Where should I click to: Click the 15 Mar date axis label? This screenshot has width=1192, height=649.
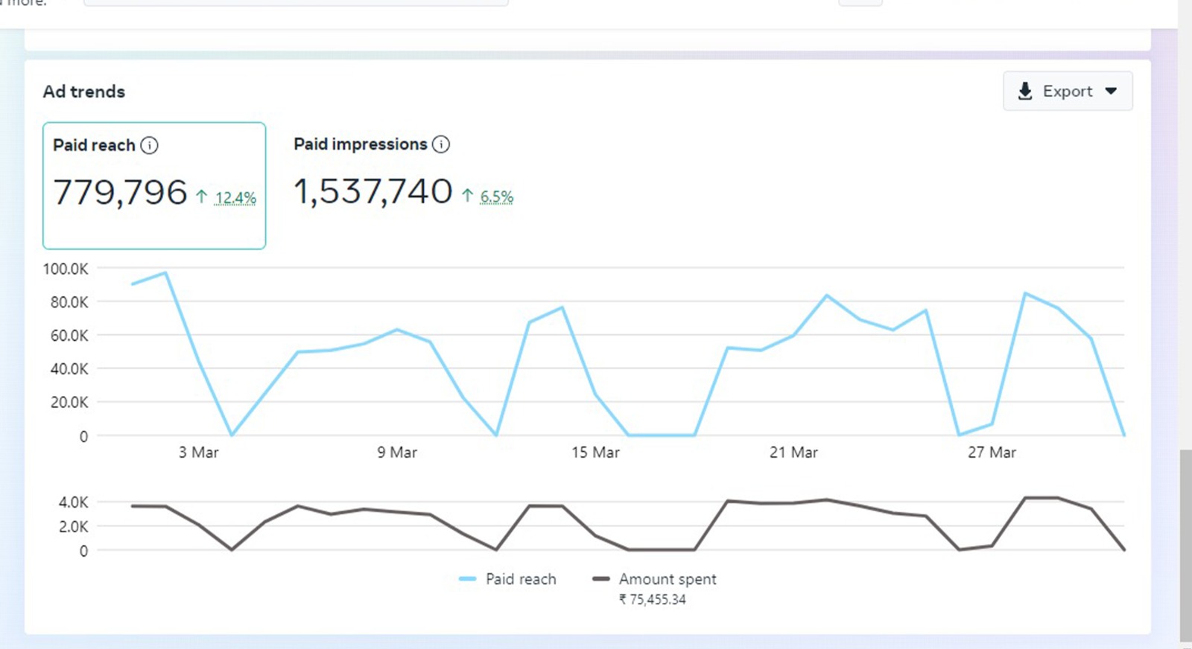click(x=595, y=453)
